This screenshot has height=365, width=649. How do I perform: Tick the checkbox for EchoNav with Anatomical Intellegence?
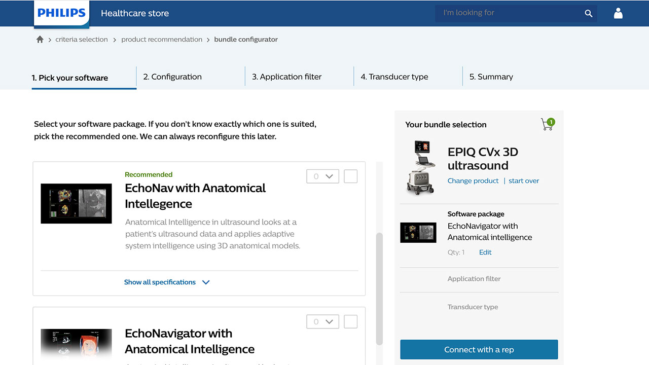pos(350,176)
